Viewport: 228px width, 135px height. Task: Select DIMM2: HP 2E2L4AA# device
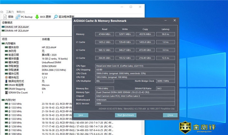(x=16, y=27)
